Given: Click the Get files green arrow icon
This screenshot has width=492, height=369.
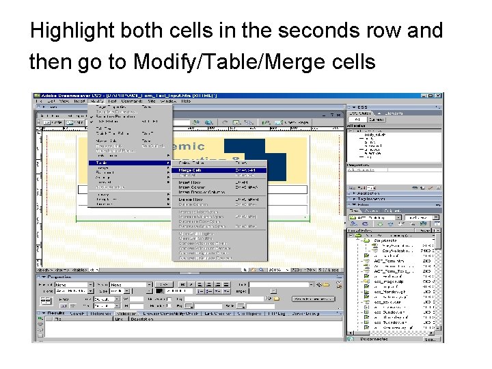Looking at the screenshot, I should (380, 223).
